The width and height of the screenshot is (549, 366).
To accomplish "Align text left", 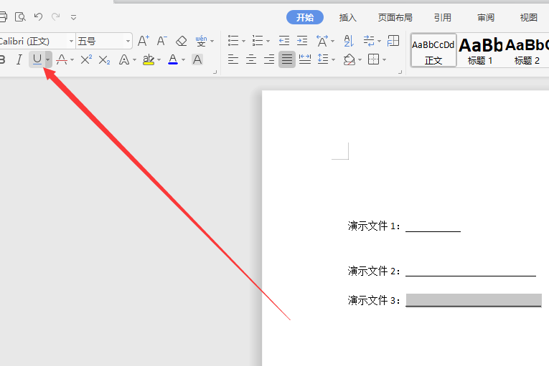I will (x=233, y=59).
